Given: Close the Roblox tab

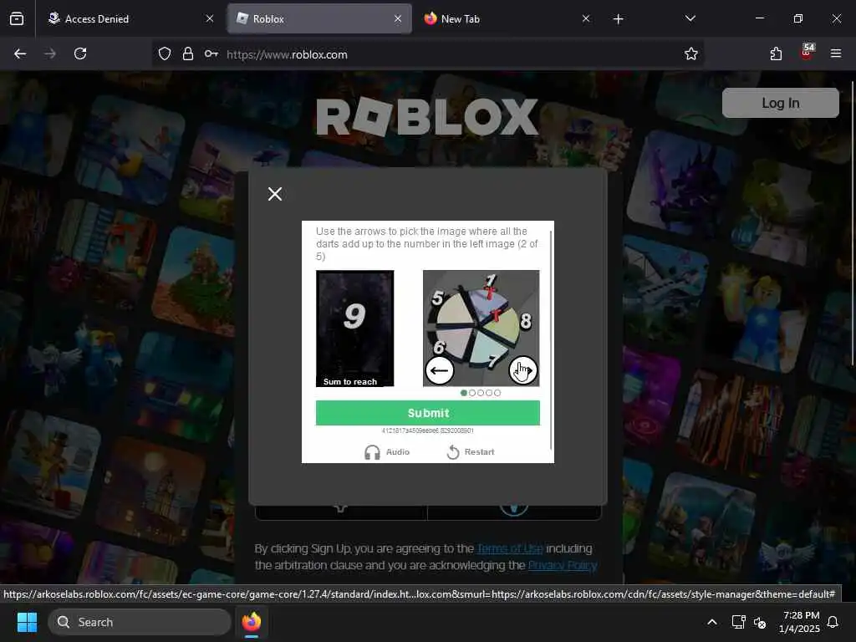Looking at the screenshot, I should 398,18.
